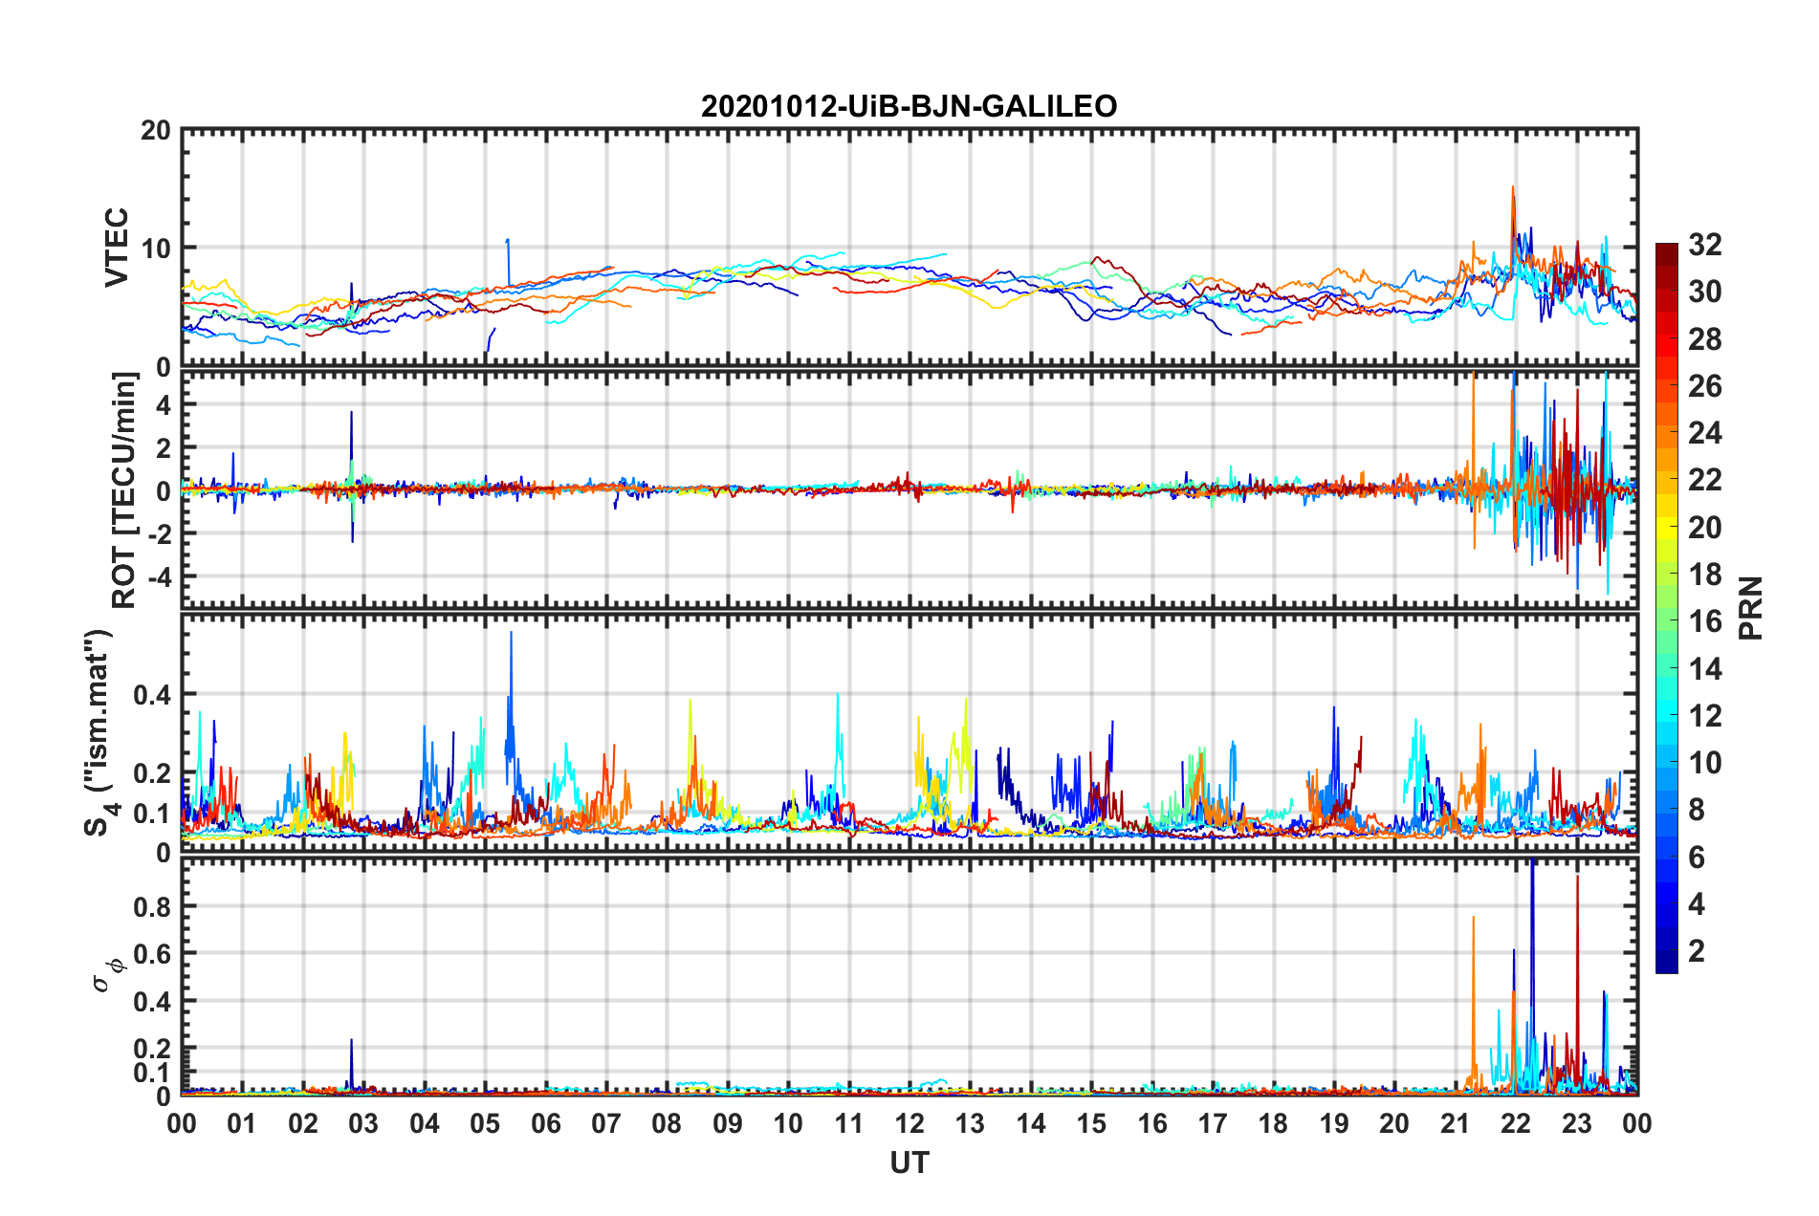The height and width of the screenshot is (1216, 1819).
Task: Click the 18 label on PRN colorbar
Action: point(1704,575)
